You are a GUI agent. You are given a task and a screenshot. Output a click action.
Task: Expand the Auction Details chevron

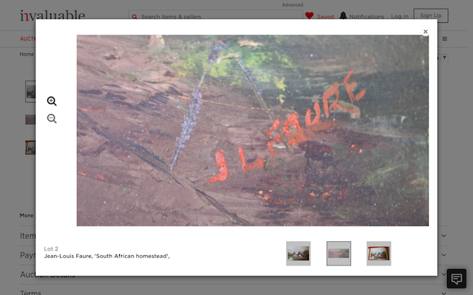(x=443, y=274)
